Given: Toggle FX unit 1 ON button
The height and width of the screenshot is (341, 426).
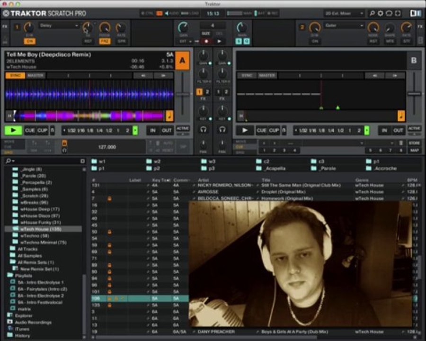Looking at the screenshot, I should coord(30,41).
